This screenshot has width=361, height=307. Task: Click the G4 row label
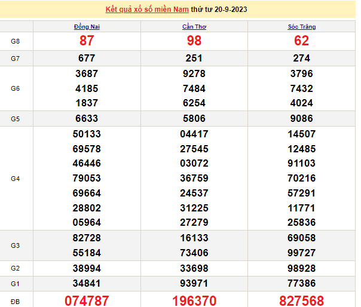[x=16, y=179]
